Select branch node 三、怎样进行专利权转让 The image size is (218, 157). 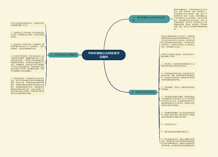[143, 92]
